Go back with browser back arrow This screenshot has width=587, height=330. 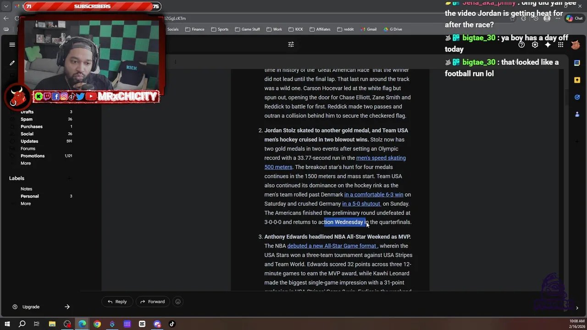click(6, 18)
